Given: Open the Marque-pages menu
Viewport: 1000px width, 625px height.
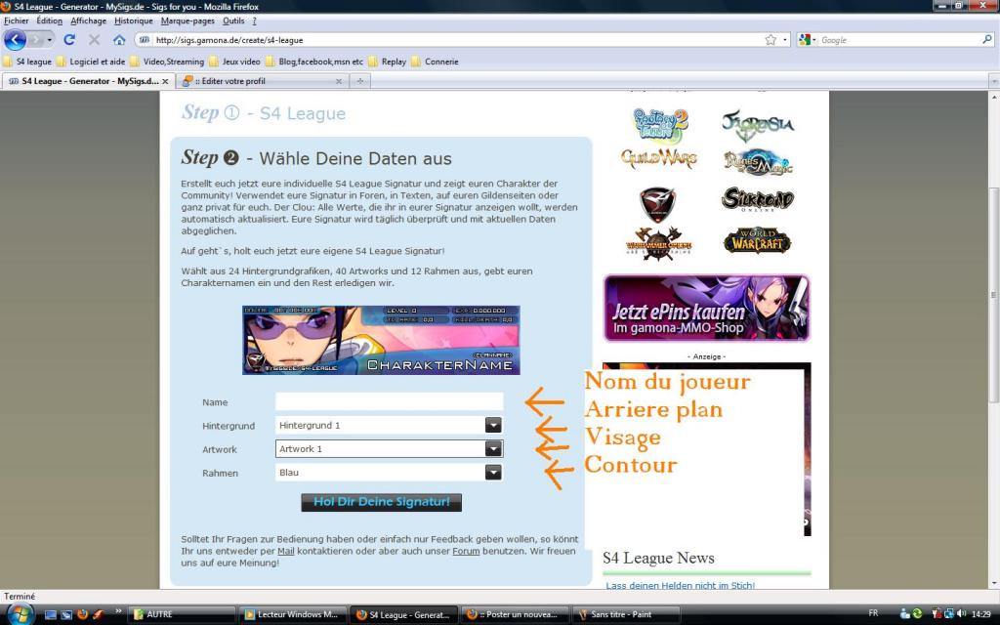Looking at the screenshot, I should (187, 21).
